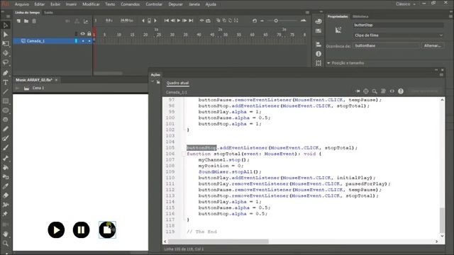Collapse script navigator arrow in Actions

click(153, 82)
